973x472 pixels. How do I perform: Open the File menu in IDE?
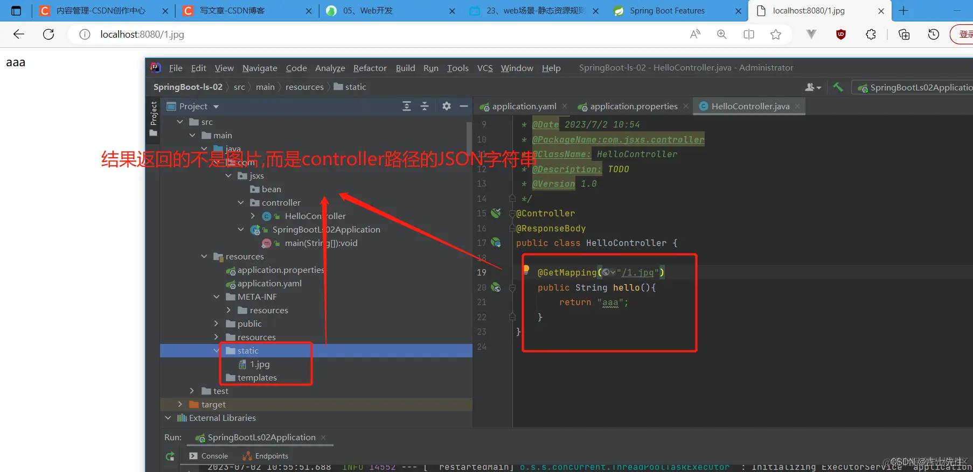point(176,68)
